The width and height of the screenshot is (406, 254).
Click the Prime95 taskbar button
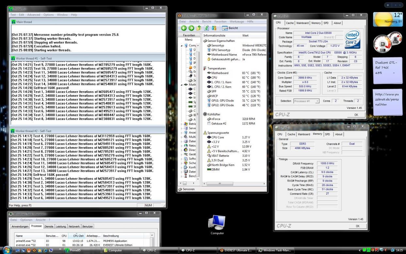(82, 250)
